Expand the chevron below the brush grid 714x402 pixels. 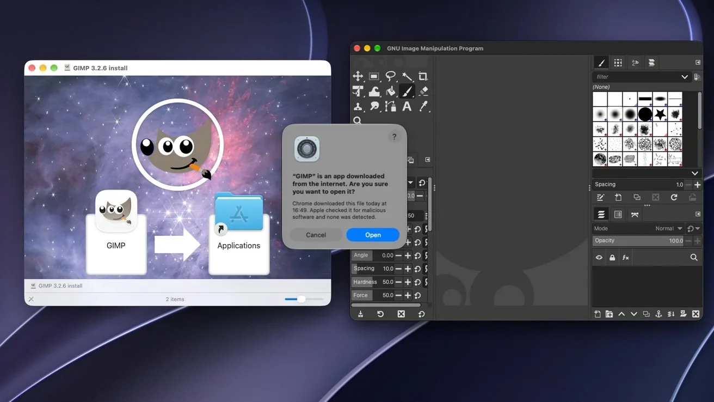695,173
